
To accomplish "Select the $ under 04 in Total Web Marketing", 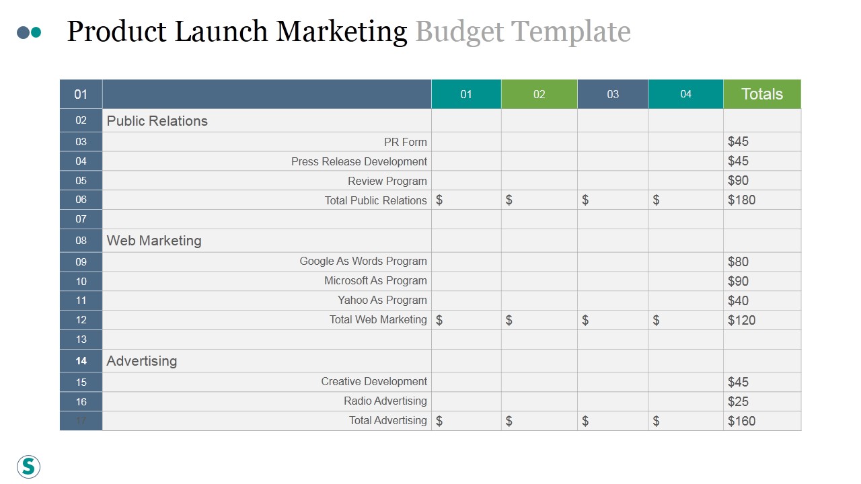I will pyautogui.click(x=656, y=321).
